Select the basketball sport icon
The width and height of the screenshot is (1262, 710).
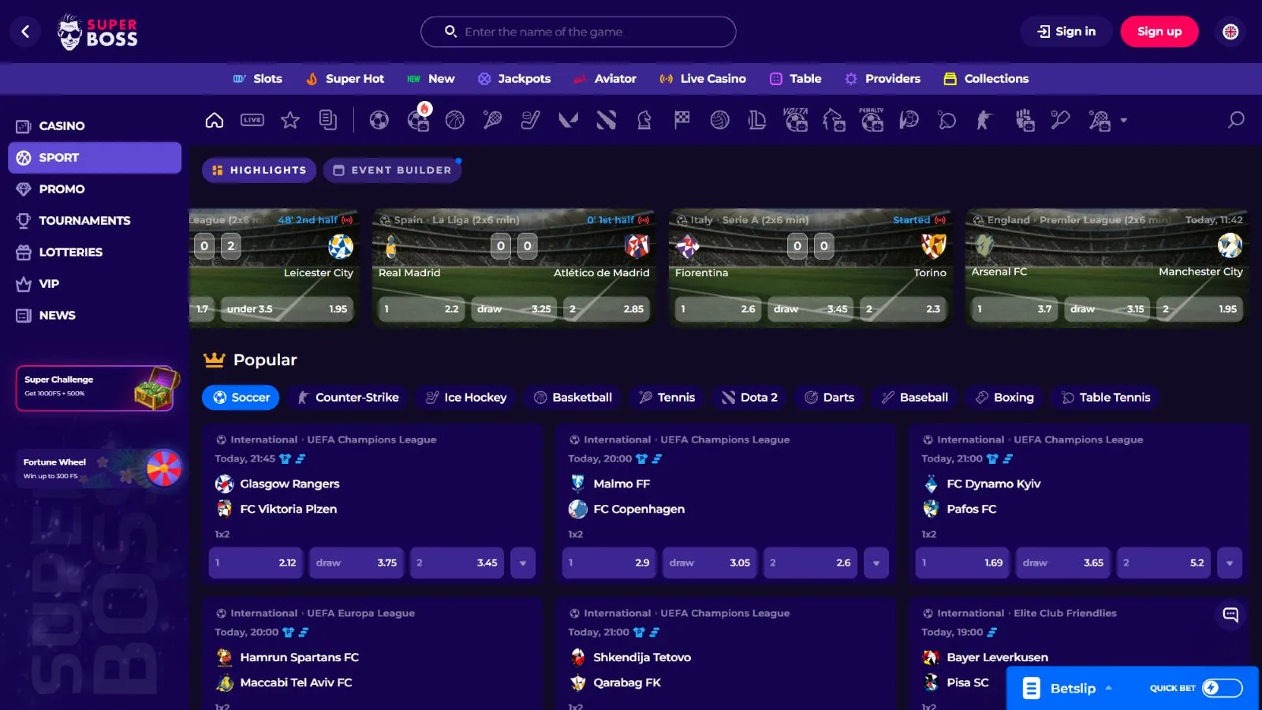(x=455, y=120)
